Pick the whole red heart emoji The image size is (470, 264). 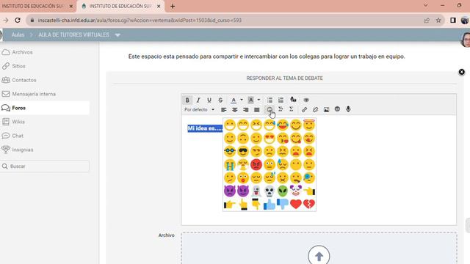[295, 204]
